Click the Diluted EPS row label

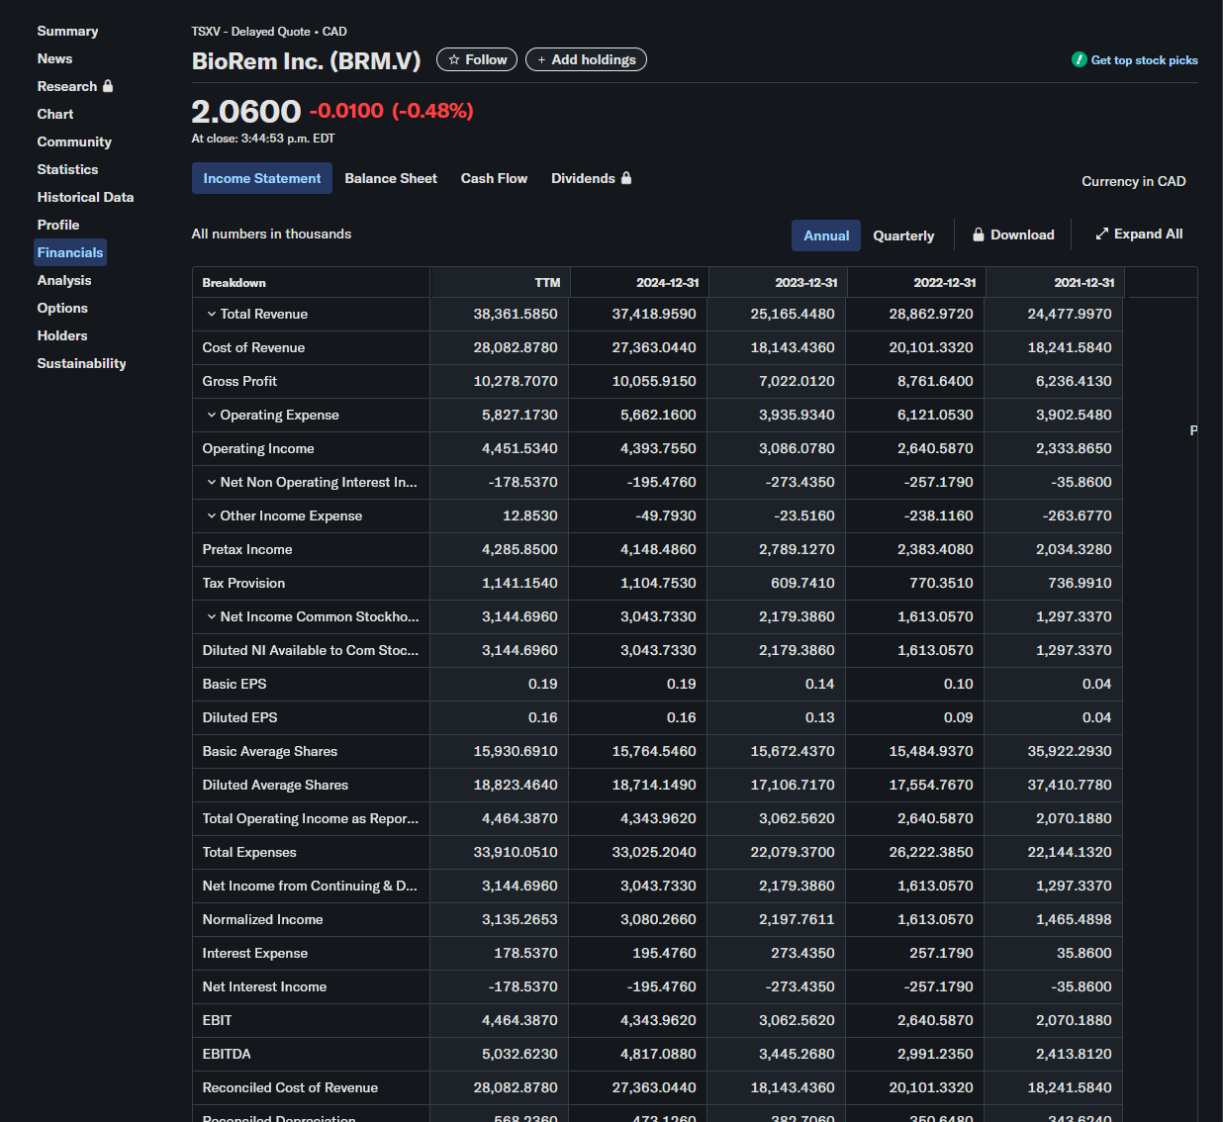click(x=240, y=717)
